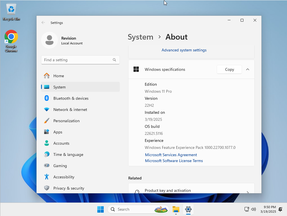The height and width of the screenshot is (216, 287).
Task: Open the Accounts person icon
Action: click(x=47, y=143)
